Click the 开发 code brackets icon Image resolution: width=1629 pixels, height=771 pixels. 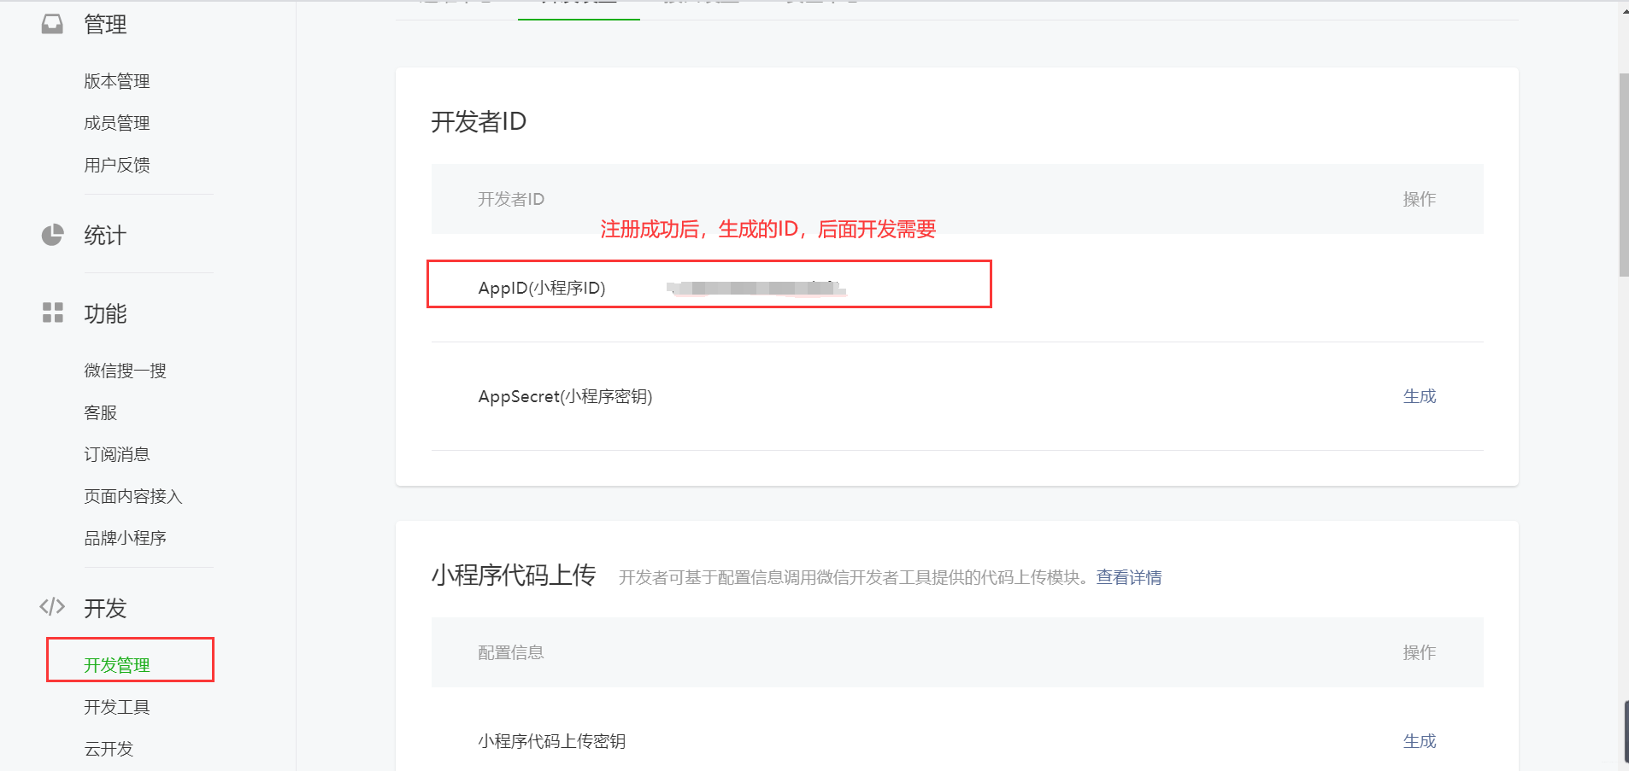point(52,607)
